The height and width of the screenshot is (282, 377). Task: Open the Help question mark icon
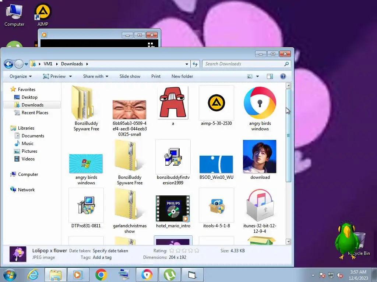coord(283,76)
